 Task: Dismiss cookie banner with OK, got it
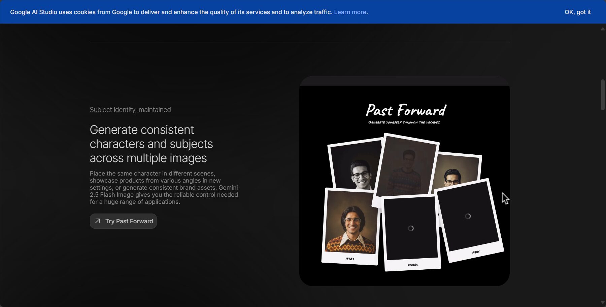point(577,12)
